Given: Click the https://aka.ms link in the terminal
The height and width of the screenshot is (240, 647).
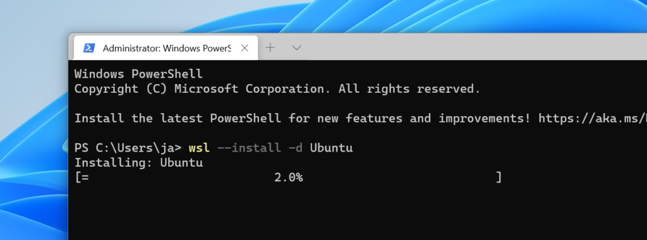Looking at the screenshot, I should tap(593, 118).
